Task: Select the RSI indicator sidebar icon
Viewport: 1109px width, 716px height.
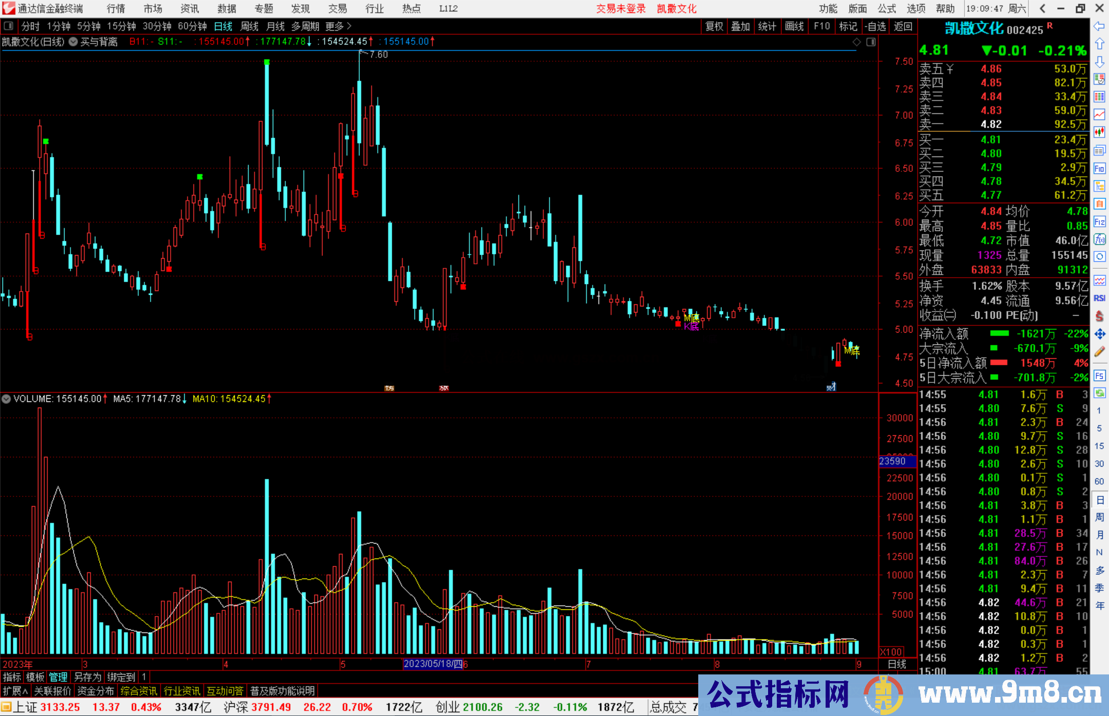Action: (1099, 298)
